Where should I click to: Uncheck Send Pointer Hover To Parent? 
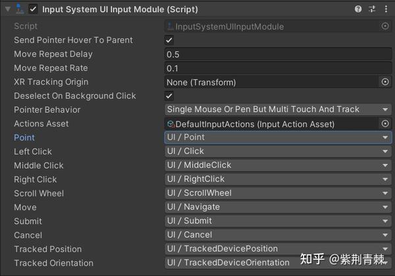(x=169, y=40)
